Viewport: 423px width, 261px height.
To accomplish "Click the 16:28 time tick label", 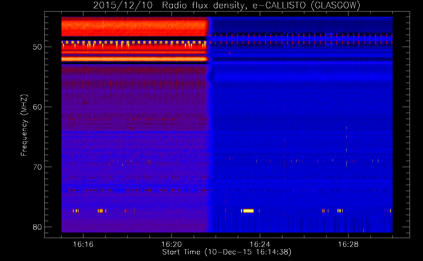I will [348, 244].
